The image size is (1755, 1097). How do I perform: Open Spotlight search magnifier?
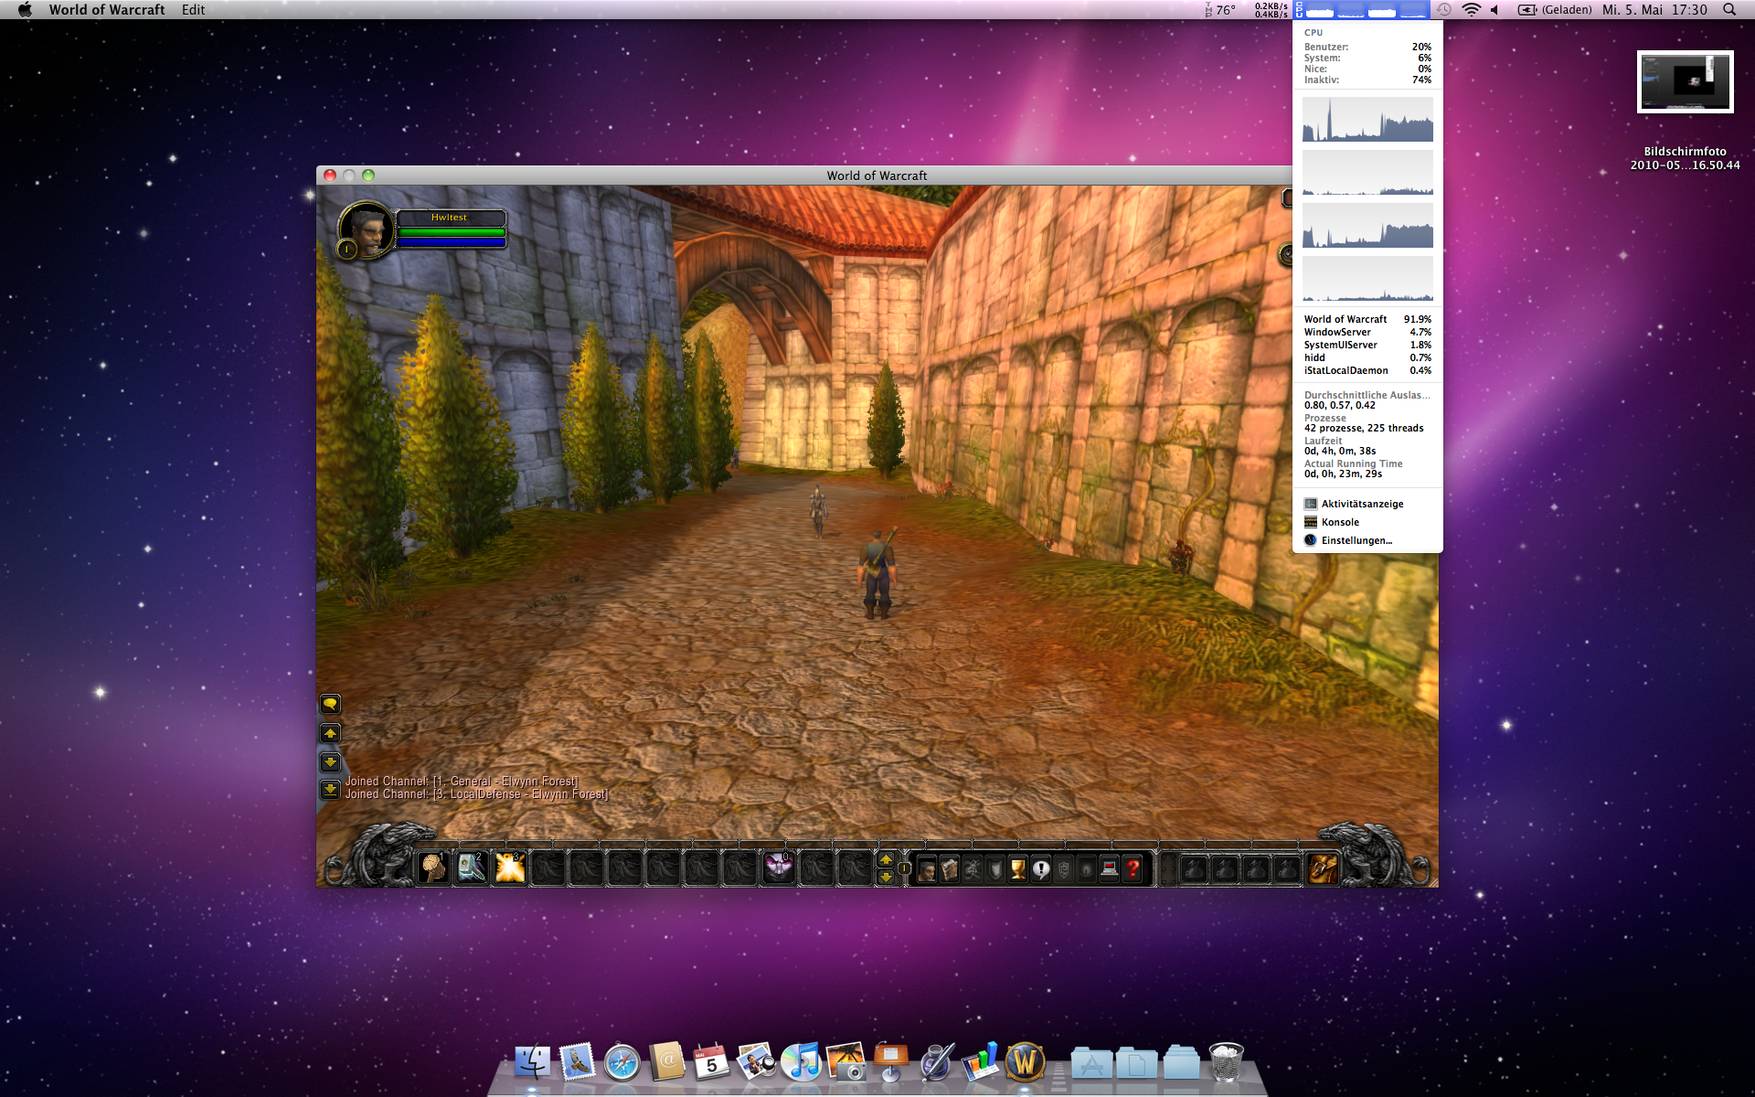point(1729,9)
